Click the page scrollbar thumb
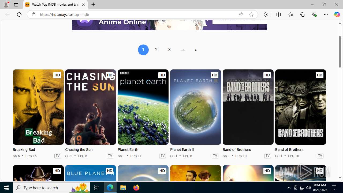 (340, 51)
